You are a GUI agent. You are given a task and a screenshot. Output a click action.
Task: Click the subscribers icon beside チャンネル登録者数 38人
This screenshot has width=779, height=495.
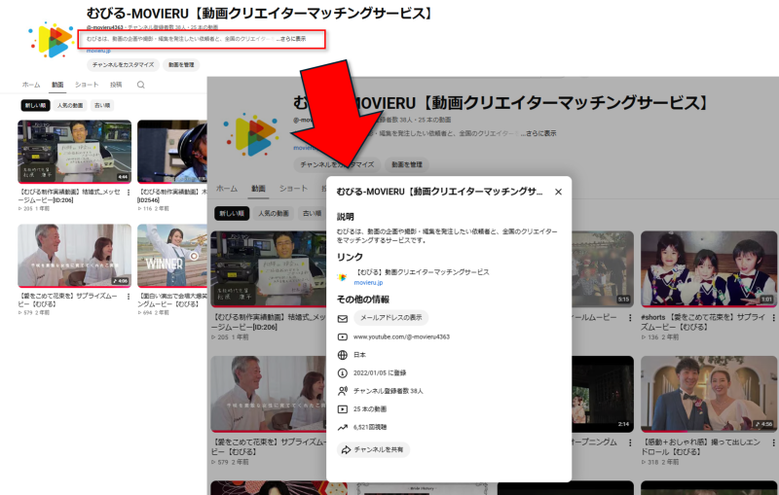point(343,391)
